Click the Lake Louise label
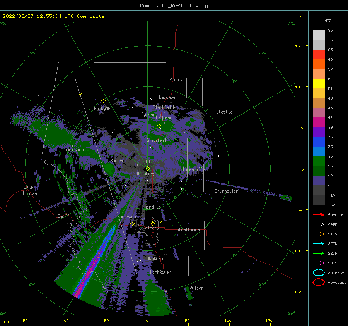The height and width of the screenshot is (326, 348). coord(30,190)
